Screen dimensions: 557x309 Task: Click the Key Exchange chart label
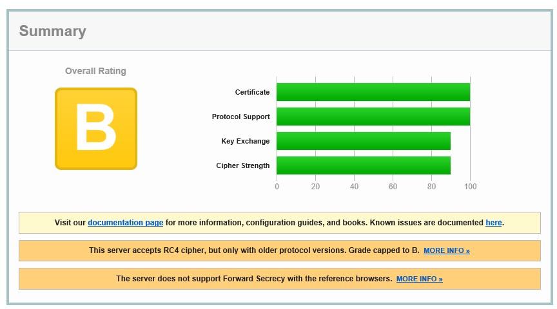(245, 141)
